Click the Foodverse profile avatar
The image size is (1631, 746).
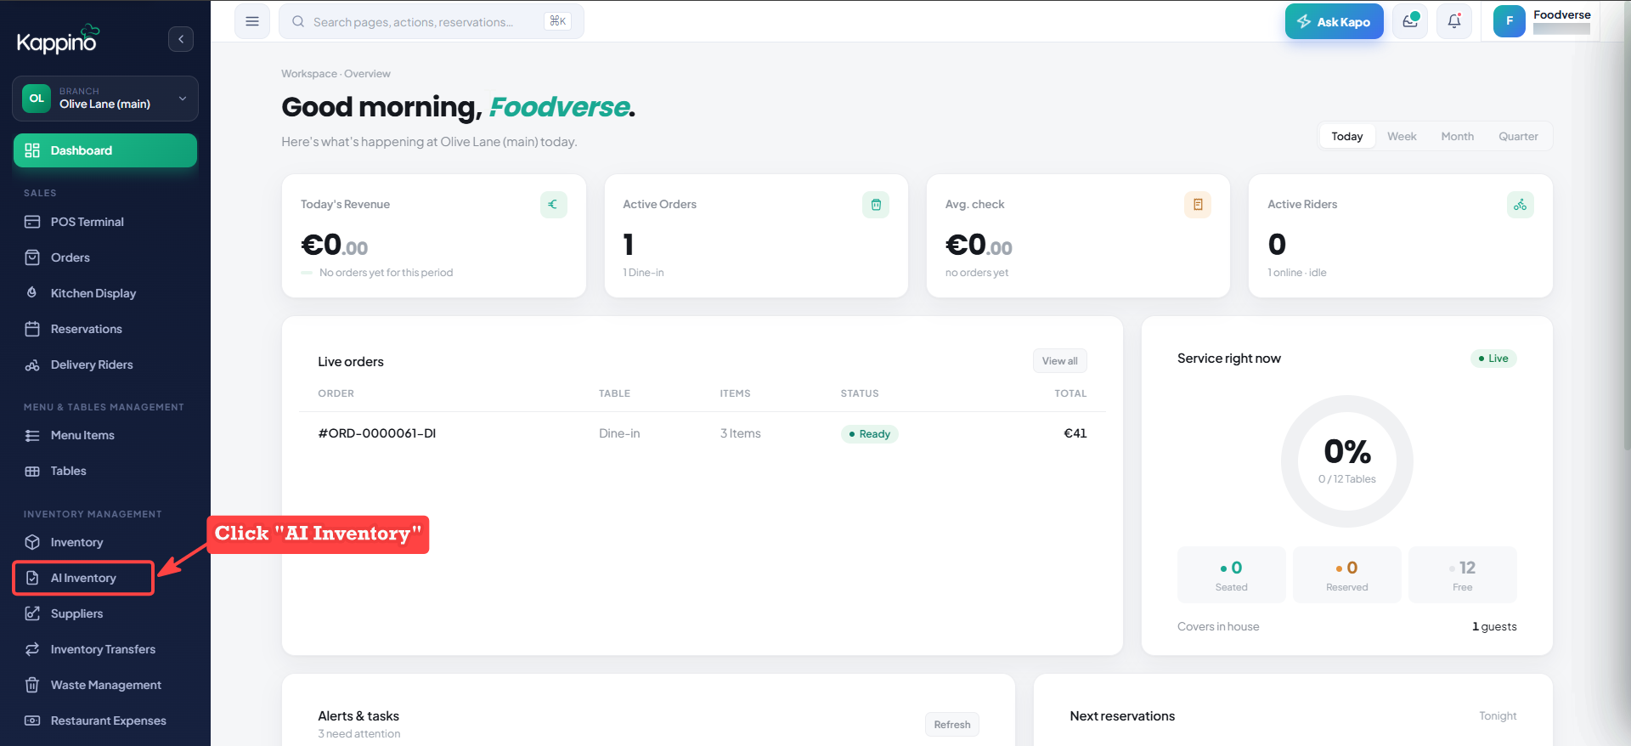(x=1510, y=21)
